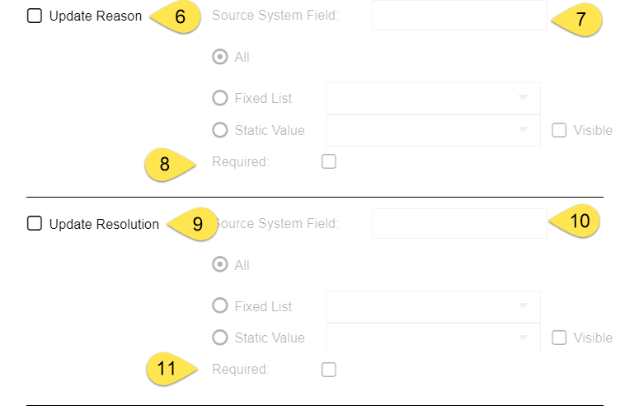Toggle Visible checkbox in Update Resolution section
Viewport: 639px width, 410px height.
coord(559,338)
